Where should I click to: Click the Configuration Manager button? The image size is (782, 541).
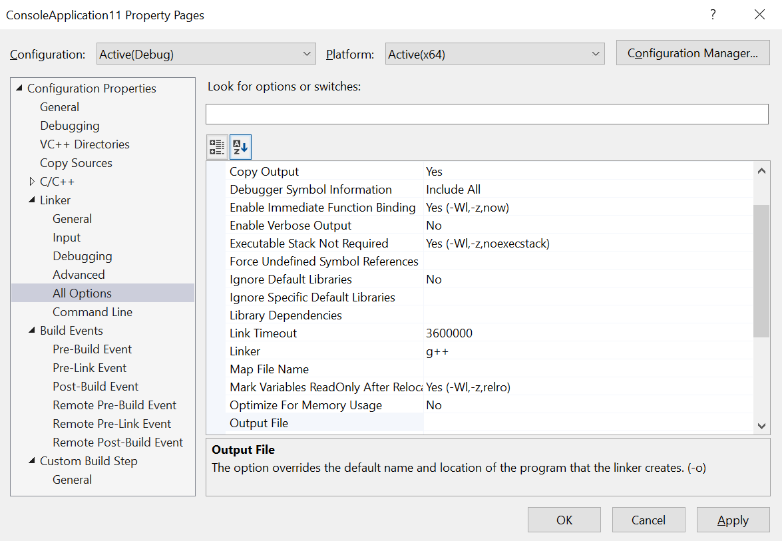click(x=693, y=53)
